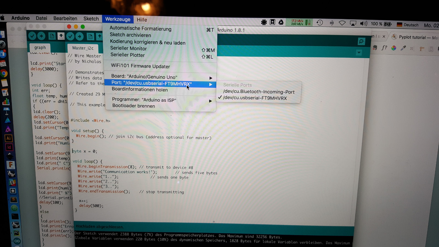Click New sketch icon in Master_i2c window
This screenshot has height=247, width=439.
click(90, 36)
